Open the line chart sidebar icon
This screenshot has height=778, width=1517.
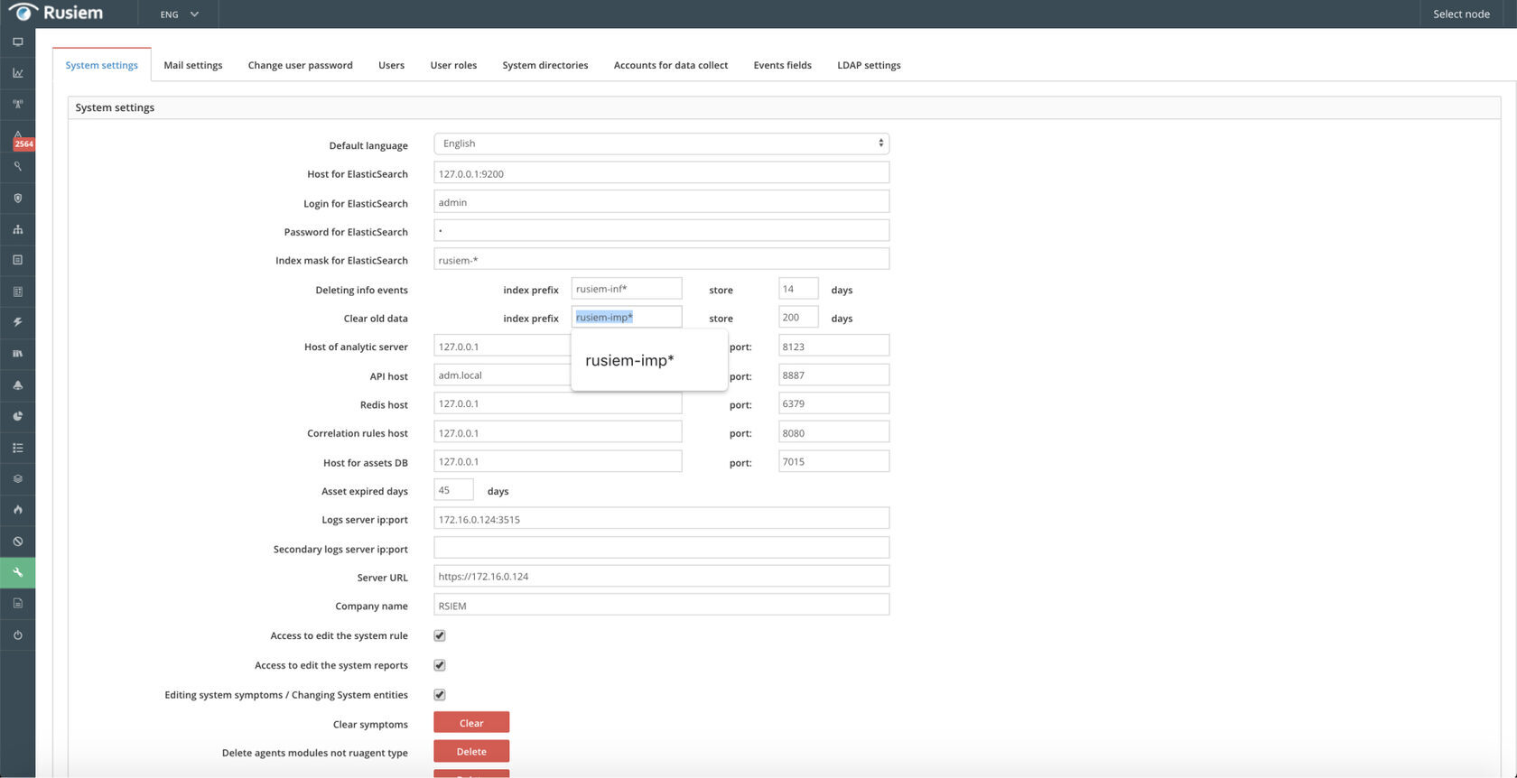(17, 73)
